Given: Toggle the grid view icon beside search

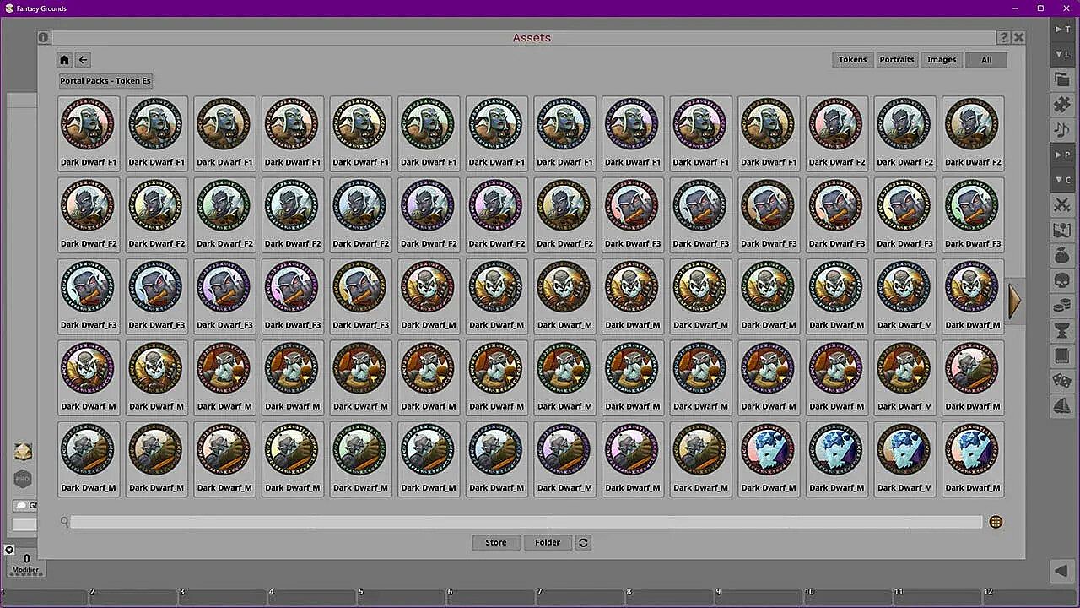Looking at the screenshot, I should click(996, 522).
